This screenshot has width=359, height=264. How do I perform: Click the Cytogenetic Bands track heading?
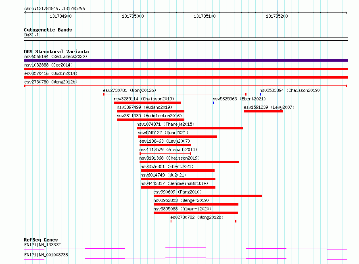[x=48, y=30]
